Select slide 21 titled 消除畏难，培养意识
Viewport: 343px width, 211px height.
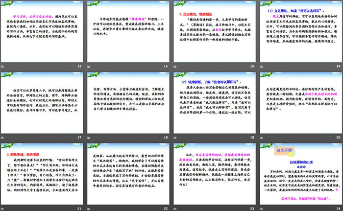42,173
